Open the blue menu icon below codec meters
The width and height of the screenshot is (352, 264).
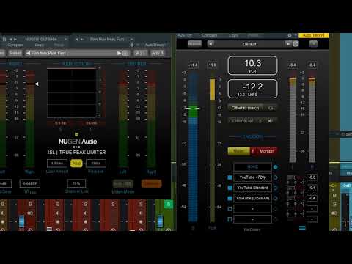tap(302, 228)
